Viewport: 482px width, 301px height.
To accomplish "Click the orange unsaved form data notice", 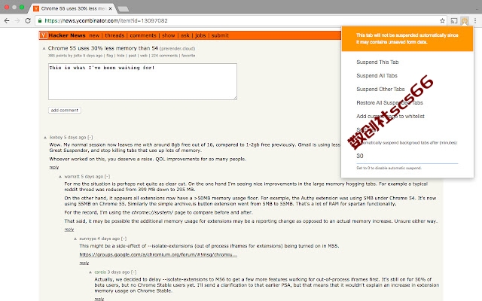I will click(407, 38).
